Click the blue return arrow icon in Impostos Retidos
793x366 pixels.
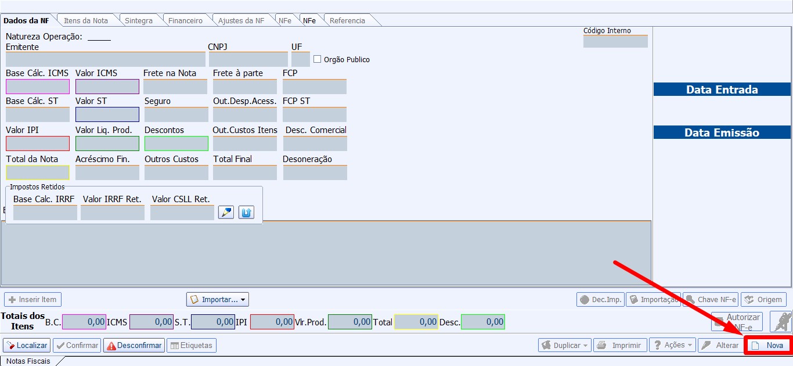pyautogui.click(x=246, y=213)
